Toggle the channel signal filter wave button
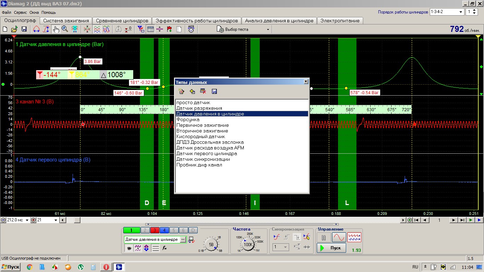 click(137, 248)
